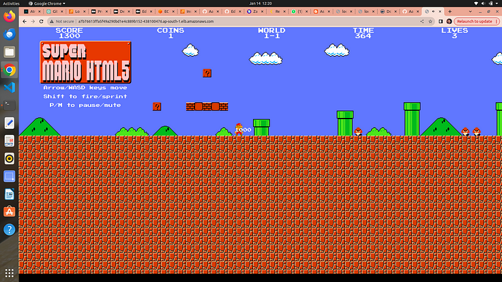Image resolution: width=502 pixels, height=282 pixels.
Task: Click the network icon in the top bar
Action: tap(476, 3)
